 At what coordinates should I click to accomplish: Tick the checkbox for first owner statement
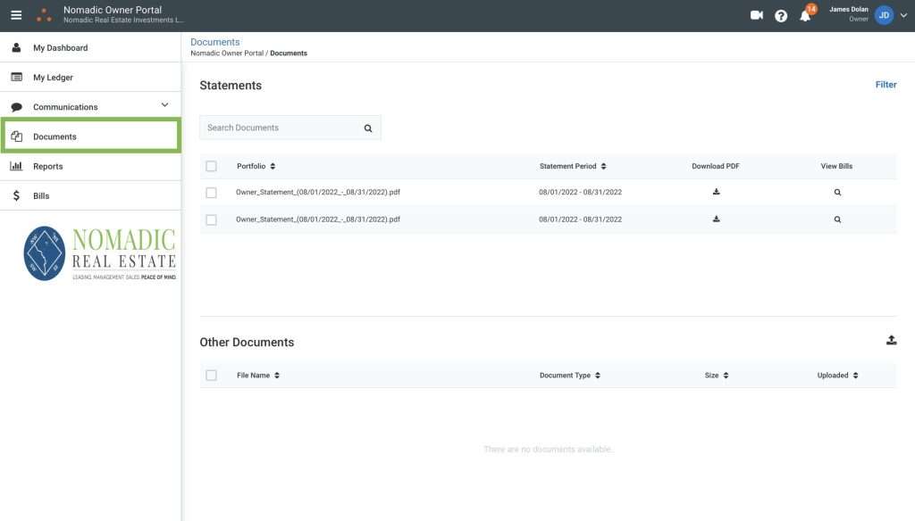point(211,193)
